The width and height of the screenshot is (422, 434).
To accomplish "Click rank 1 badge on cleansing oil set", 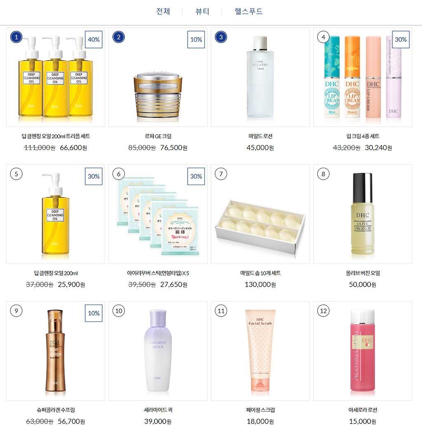I will [16, 37].
